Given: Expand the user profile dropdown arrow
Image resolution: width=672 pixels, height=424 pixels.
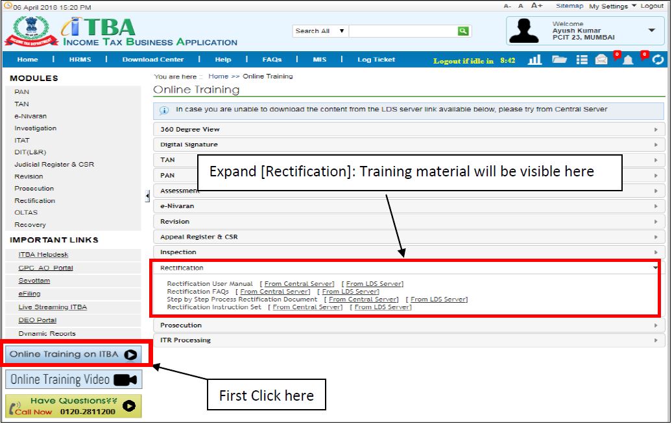Looking at the screenshot, I should (651, 30).
